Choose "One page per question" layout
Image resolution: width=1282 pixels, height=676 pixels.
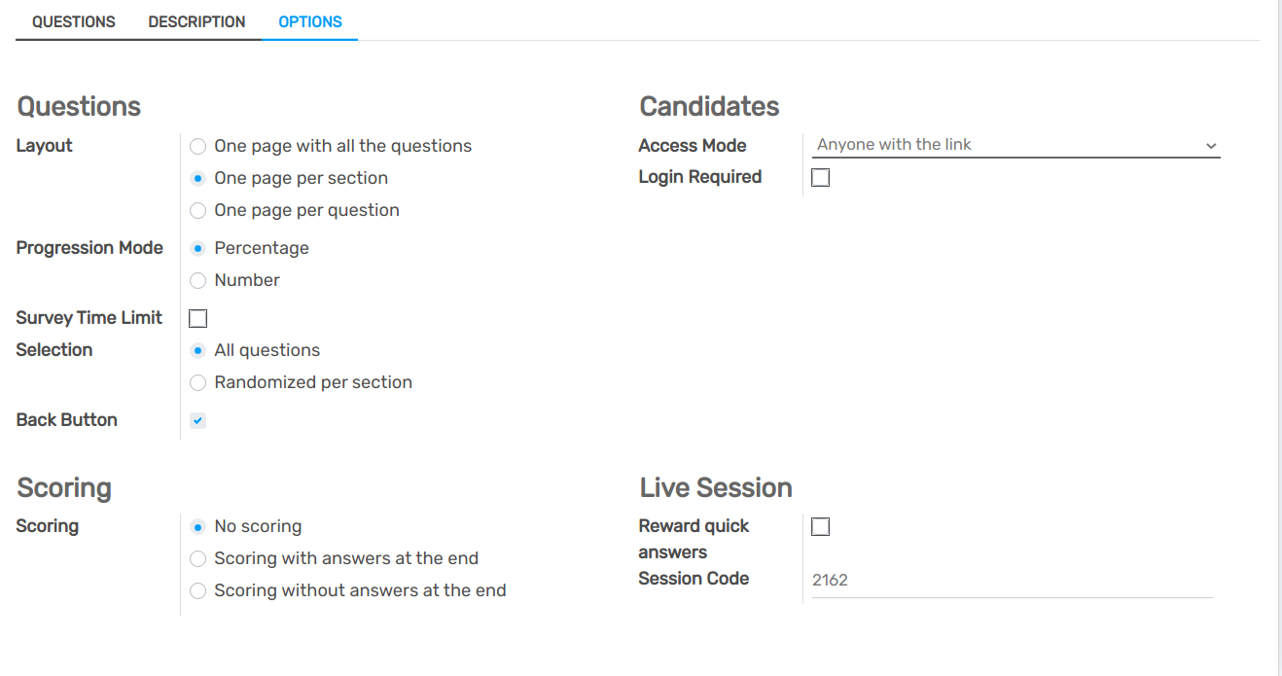[197, 210]
